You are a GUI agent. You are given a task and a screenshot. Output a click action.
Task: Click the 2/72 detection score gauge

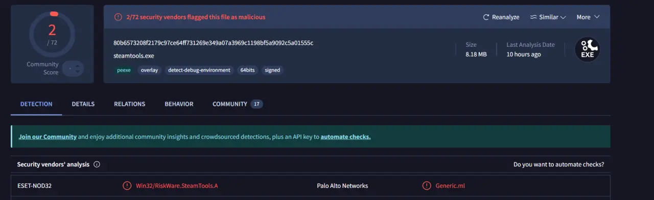click(x=52, y=34)
